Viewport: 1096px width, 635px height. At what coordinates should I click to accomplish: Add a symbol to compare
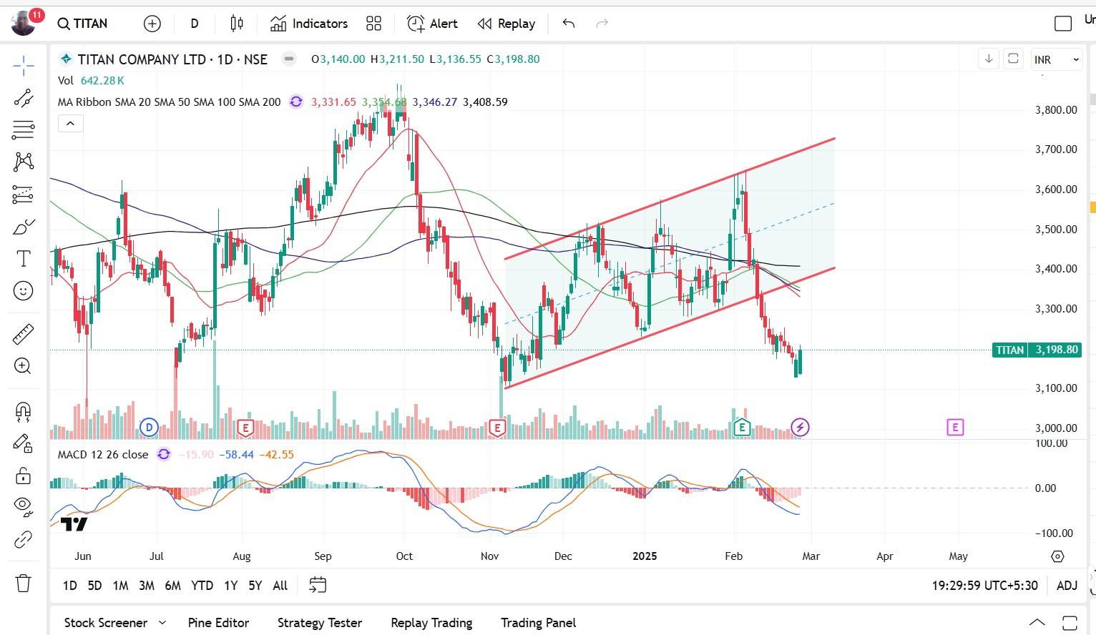click(152, 24)
